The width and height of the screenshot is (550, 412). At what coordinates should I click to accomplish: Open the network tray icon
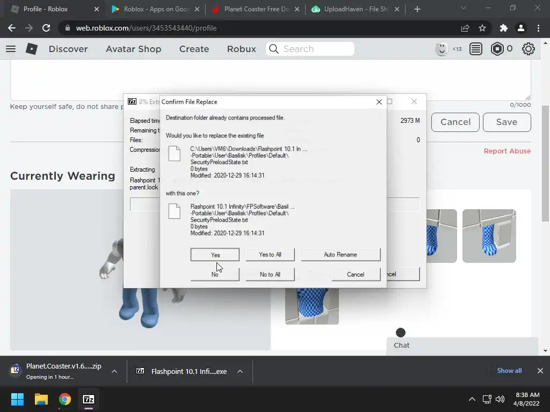pos(487,399)
